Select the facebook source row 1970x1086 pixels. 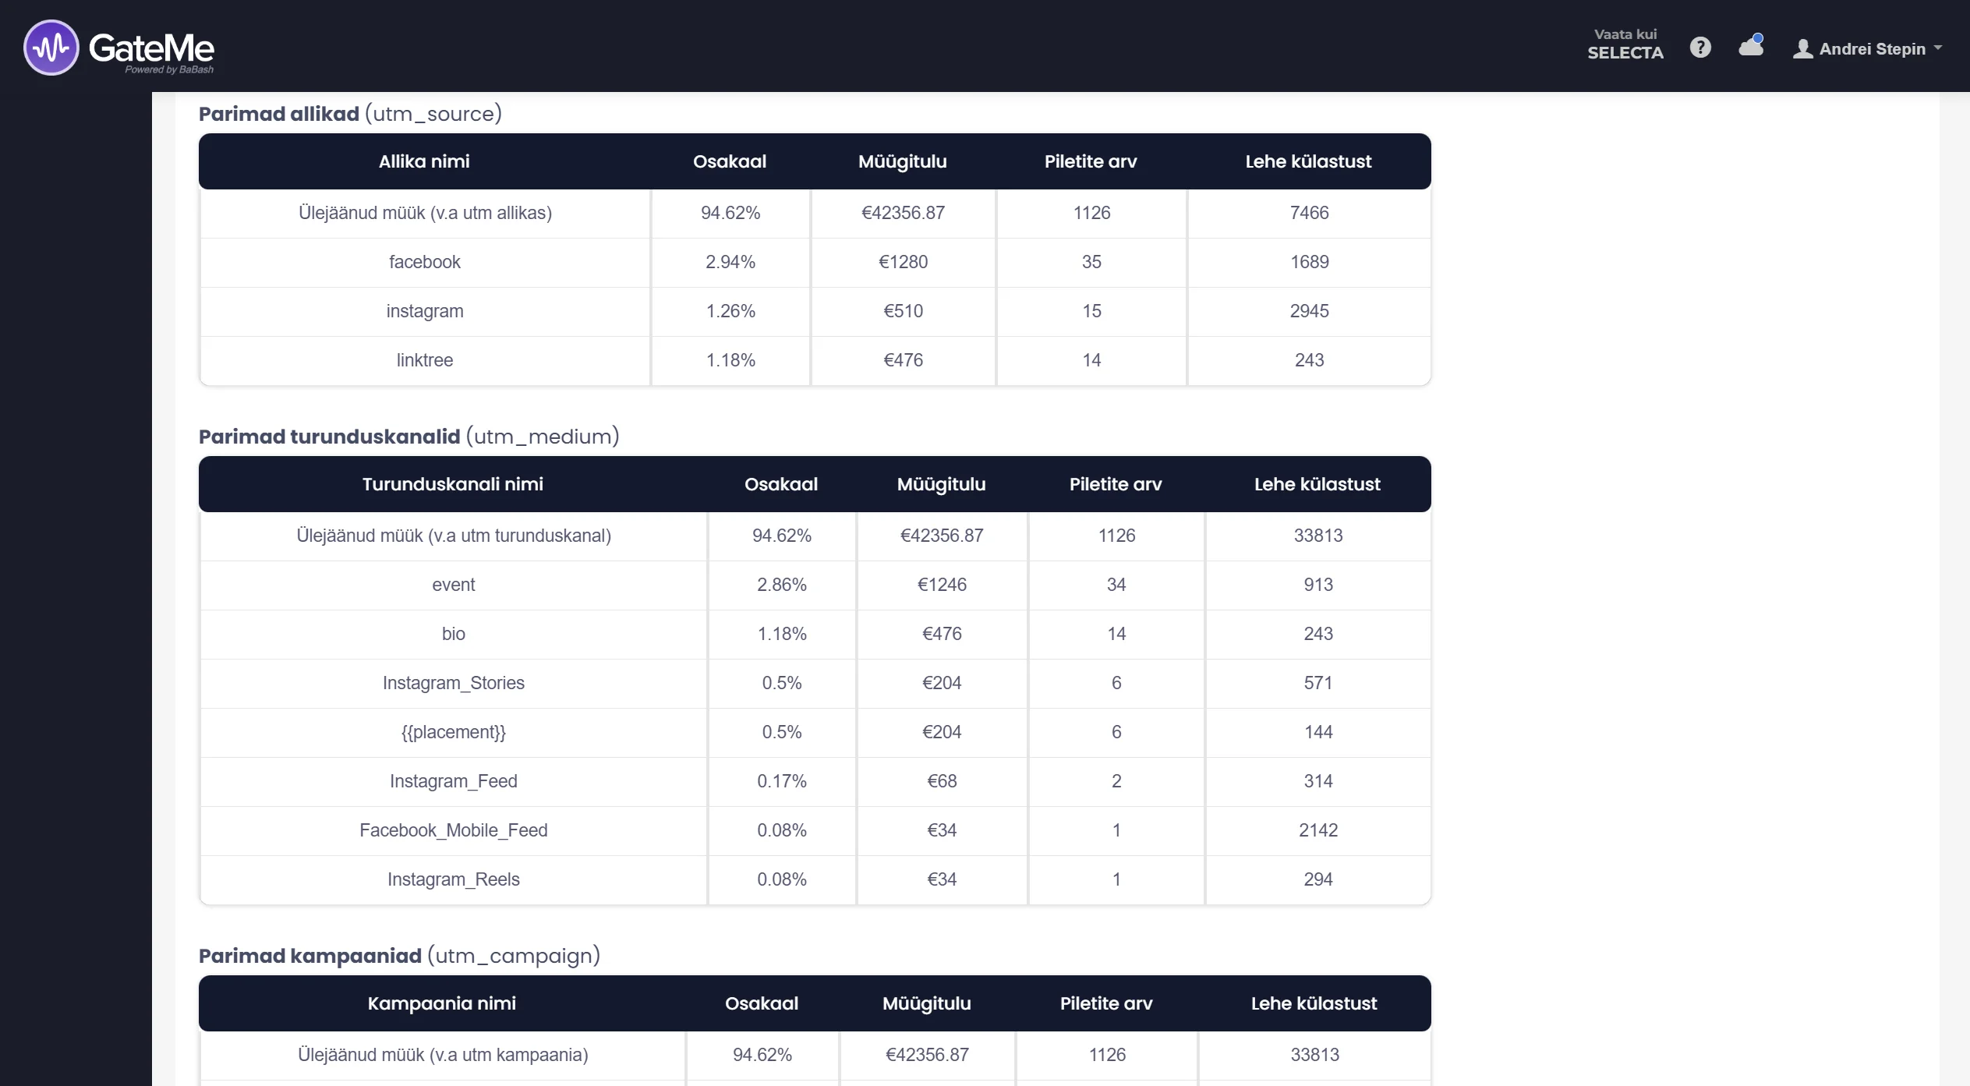coord(815,262)
